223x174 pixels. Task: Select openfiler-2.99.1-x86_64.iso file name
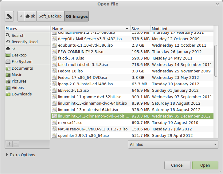83,136
